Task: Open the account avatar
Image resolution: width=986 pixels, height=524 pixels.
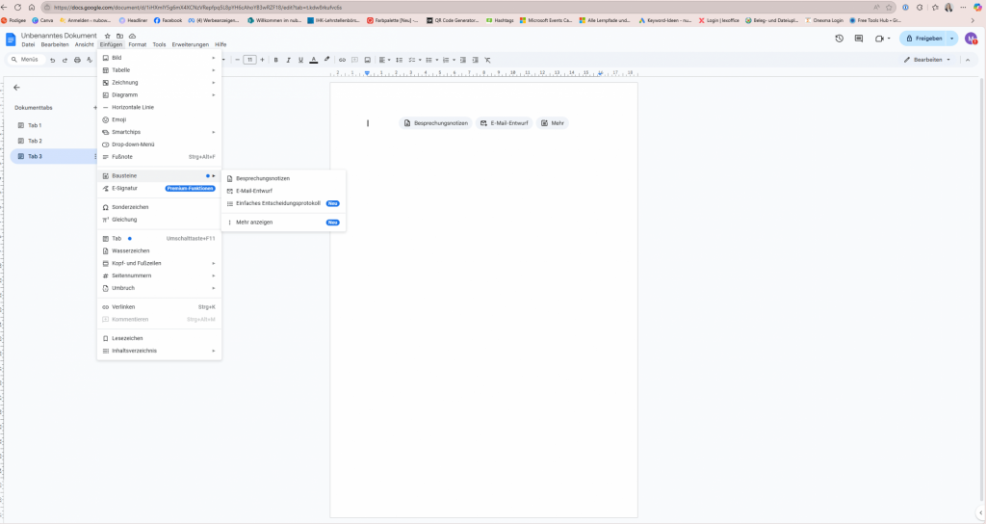Action: 971,39
